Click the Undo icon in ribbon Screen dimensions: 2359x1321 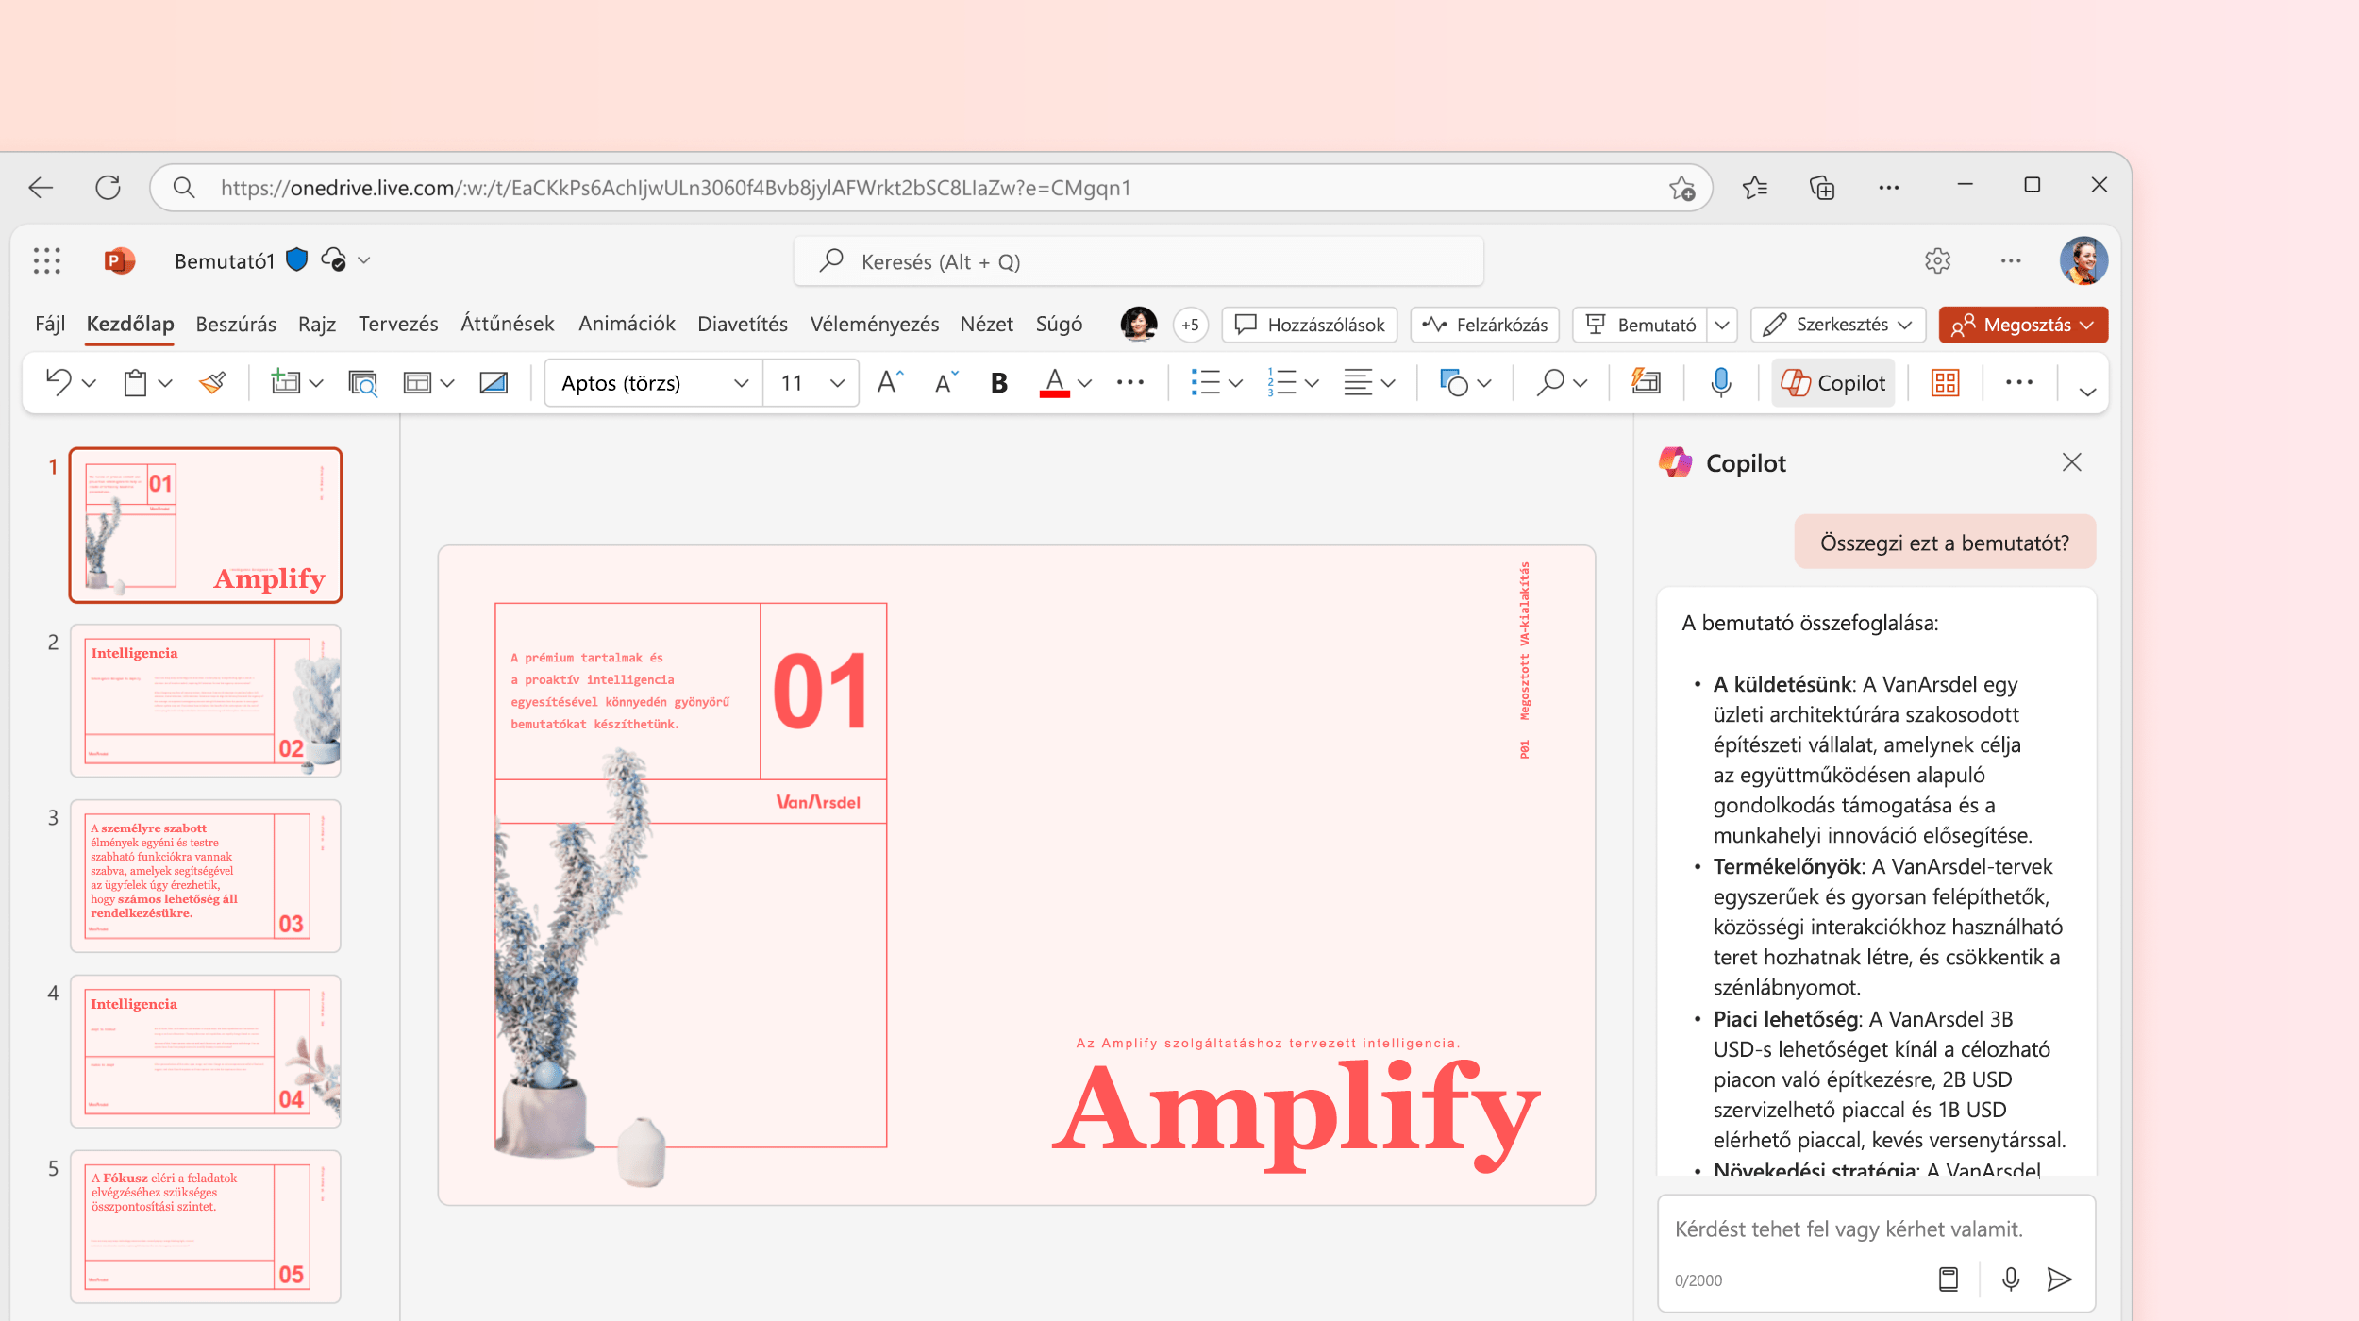tap(59, 382)
